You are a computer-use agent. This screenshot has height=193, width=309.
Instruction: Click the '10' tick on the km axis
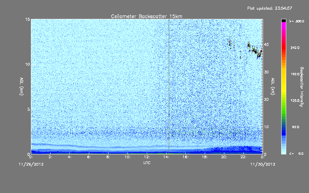[x=27, y=64]
